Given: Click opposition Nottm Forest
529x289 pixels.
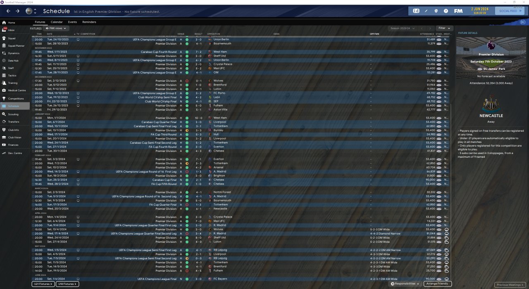Looking at the screenshot, I should [x=222, y=192].
